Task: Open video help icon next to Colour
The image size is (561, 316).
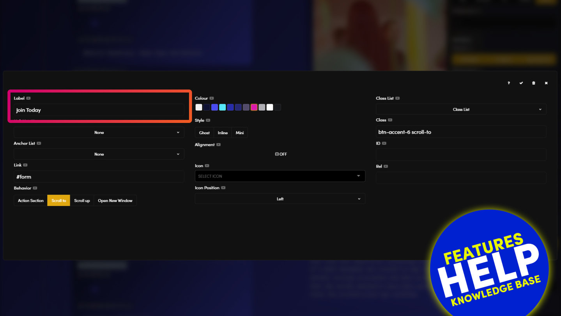Action: point(212,98)
